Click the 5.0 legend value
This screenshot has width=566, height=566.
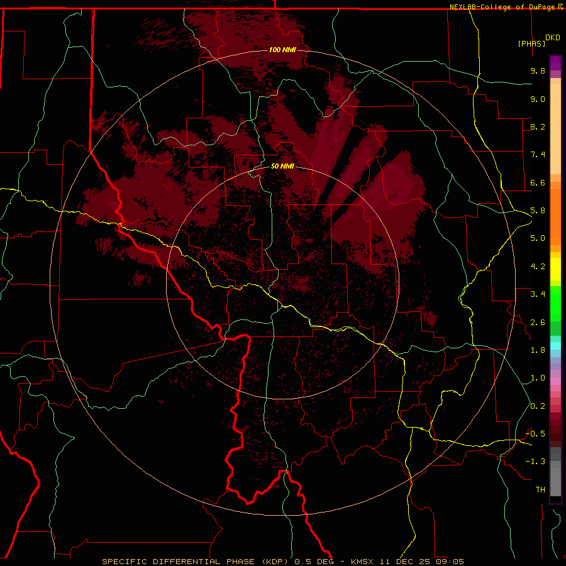(x=538, y=238)
